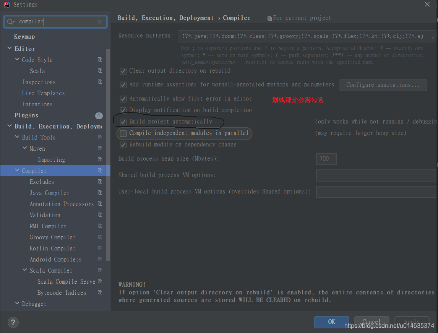
Task: Click project-level icon beside Scala code style
Action: click(x=100, y=71)
